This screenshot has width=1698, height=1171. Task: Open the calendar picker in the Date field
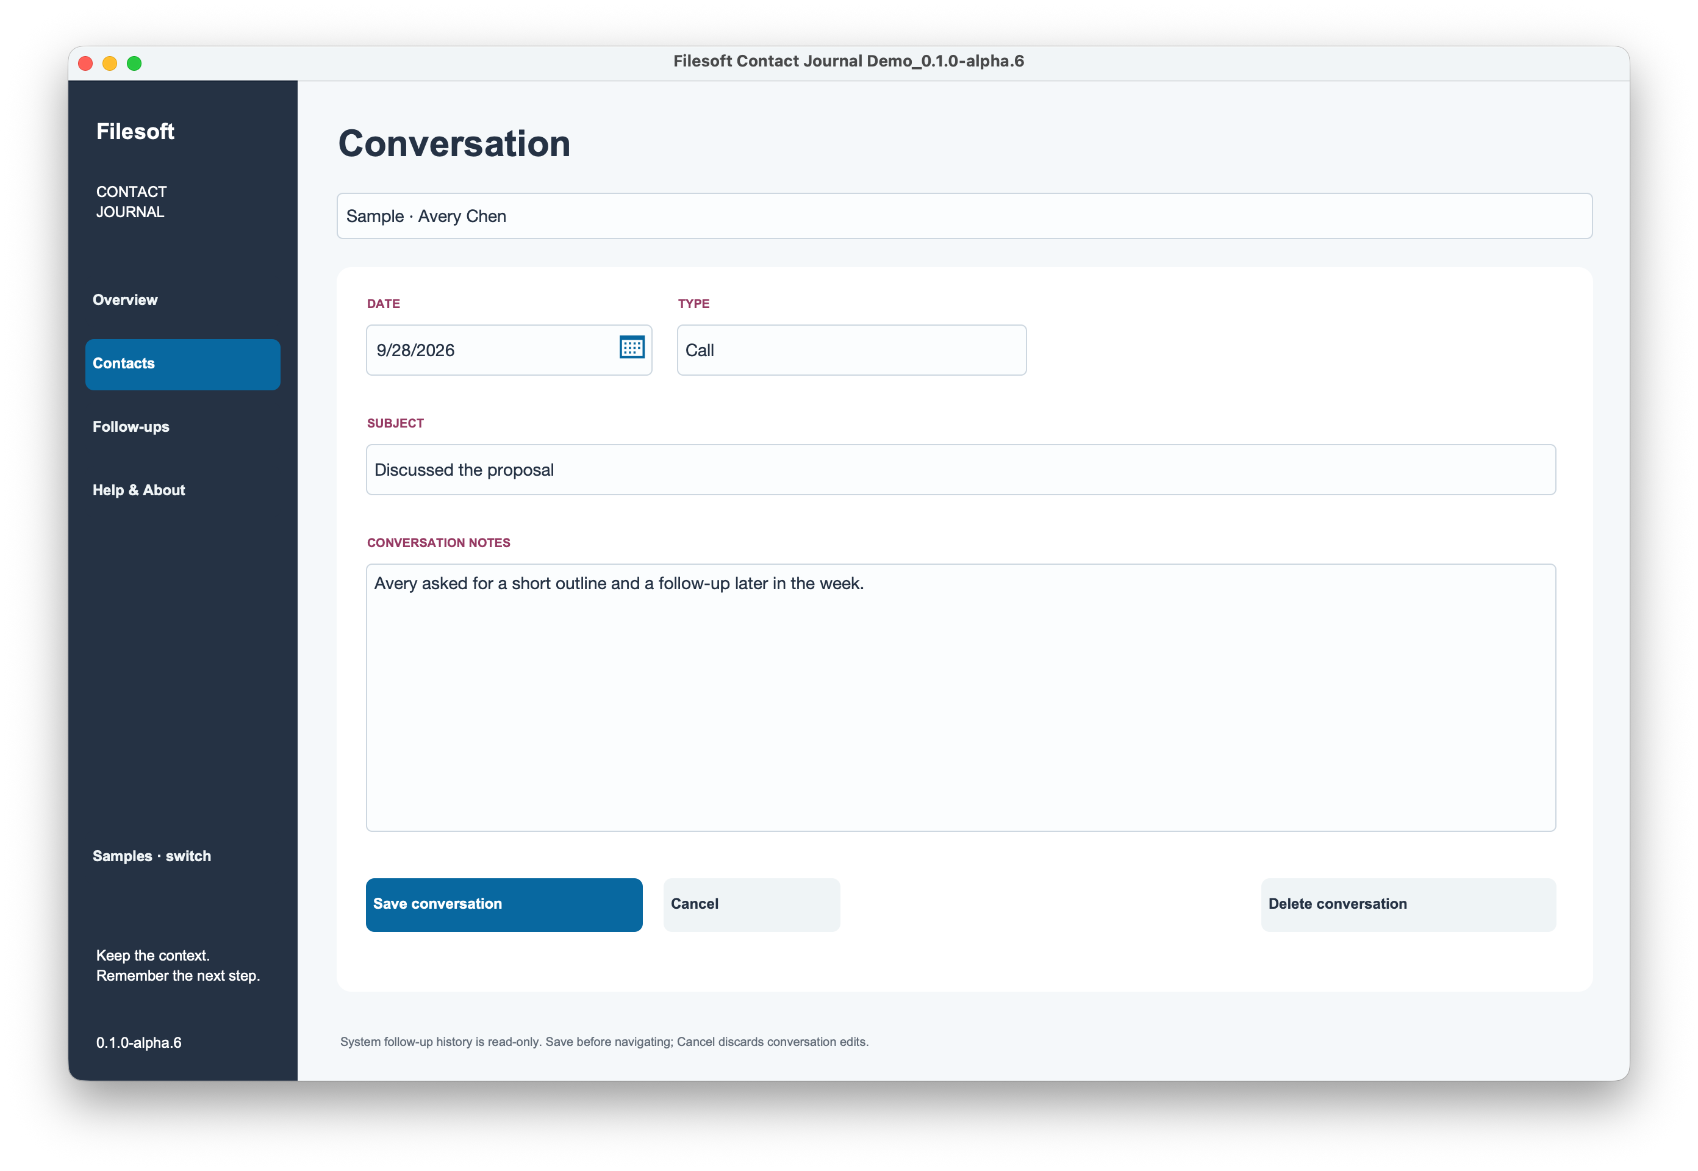coord(631,347)
